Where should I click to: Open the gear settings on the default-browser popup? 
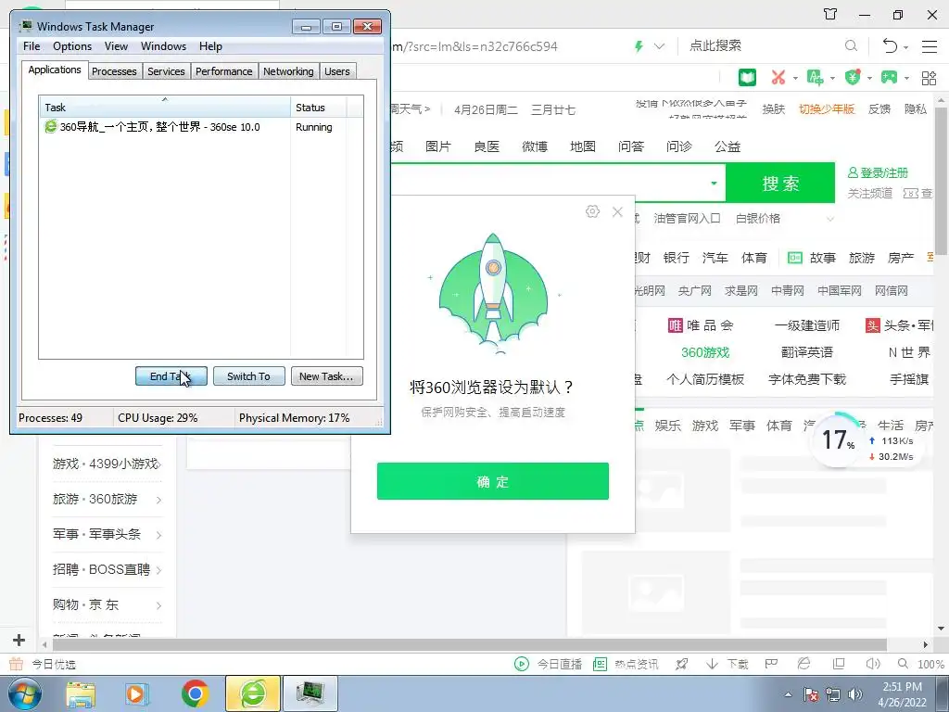coord(592,211)
